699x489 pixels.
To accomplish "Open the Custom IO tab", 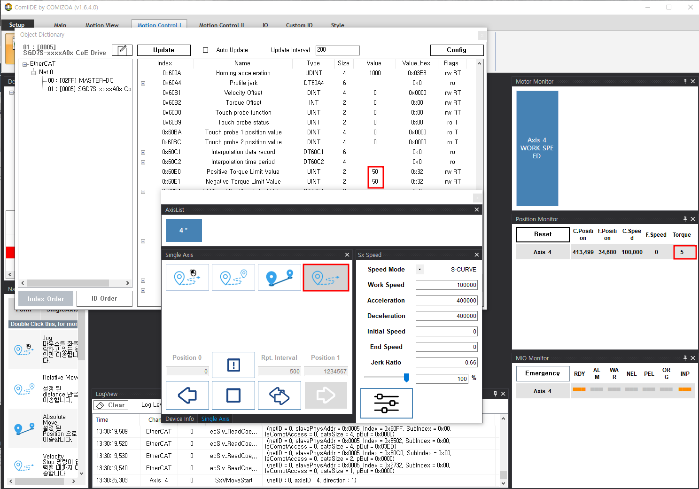I will click(299, 25).
